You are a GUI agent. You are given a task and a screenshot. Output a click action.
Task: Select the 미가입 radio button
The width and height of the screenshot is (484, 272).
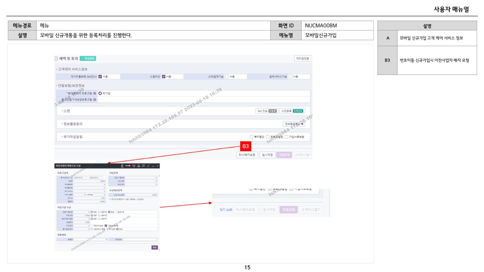(x=101, y=93)
